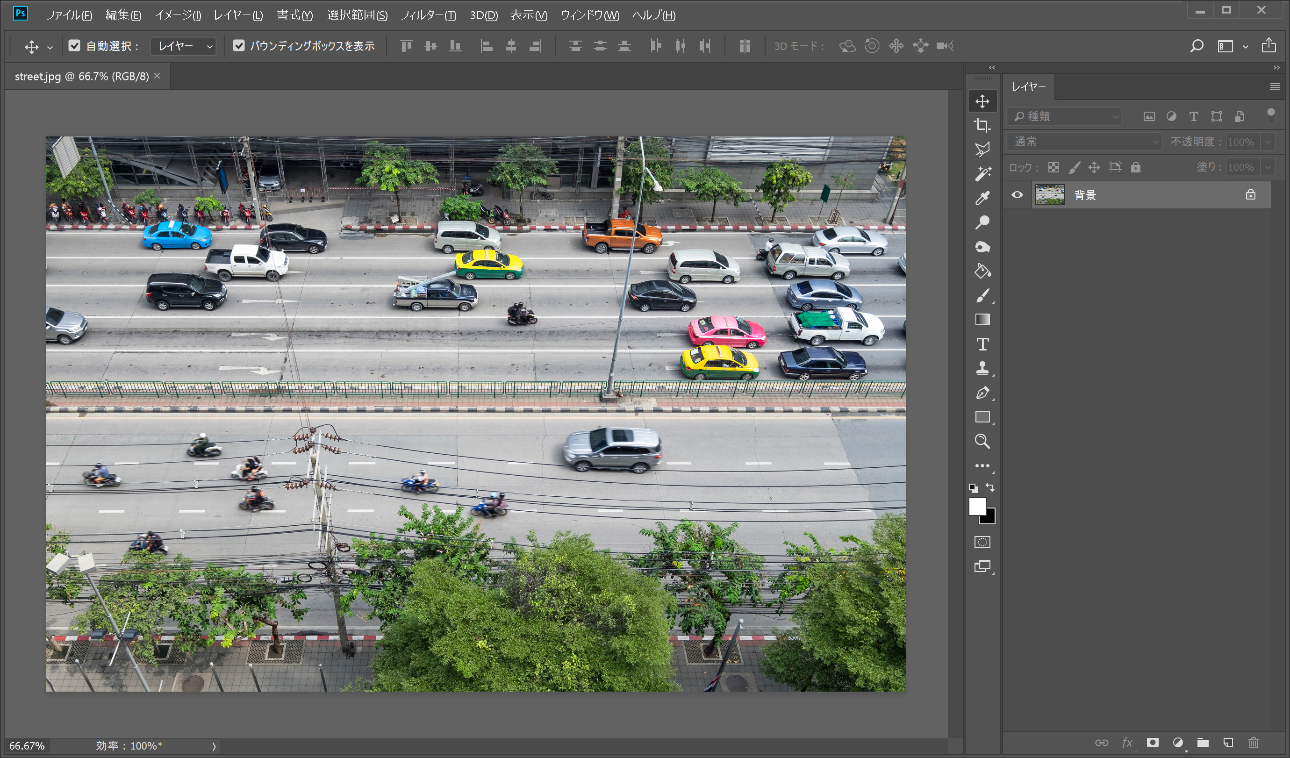
Task: Select the Crop tool
Action: click(982, 125)
